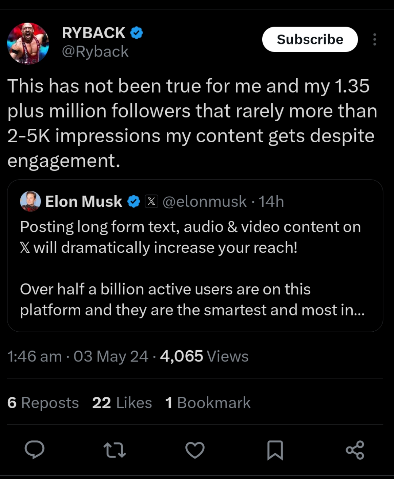Screen dimensions: 394x479
Task: Repost using the arrows icon
Action: click(x=115, y=450)
